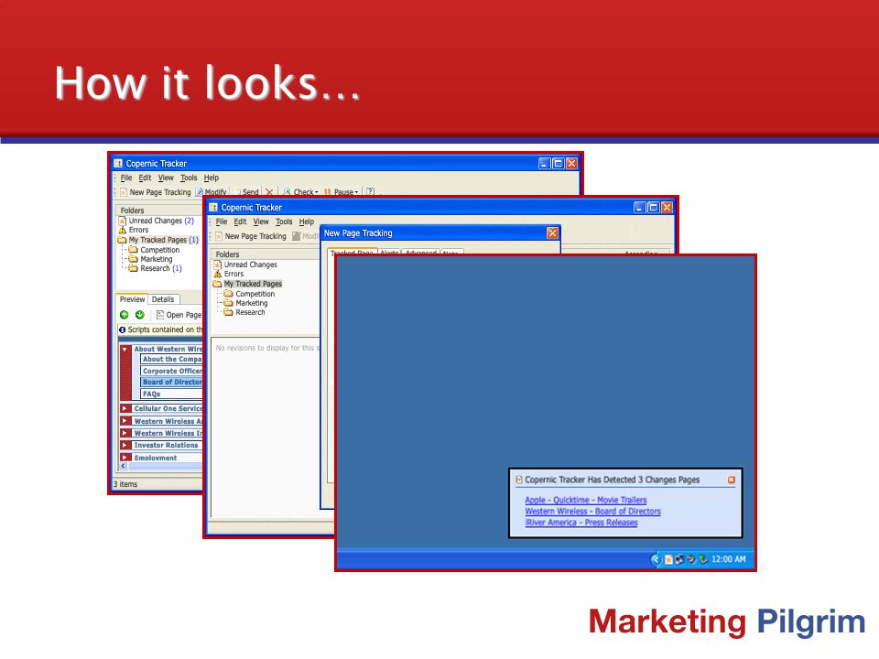The image size is (879, 659).
Task: Select My Tracked Pages in middle window
Action: pyautogui.click(x=248, y=284)
